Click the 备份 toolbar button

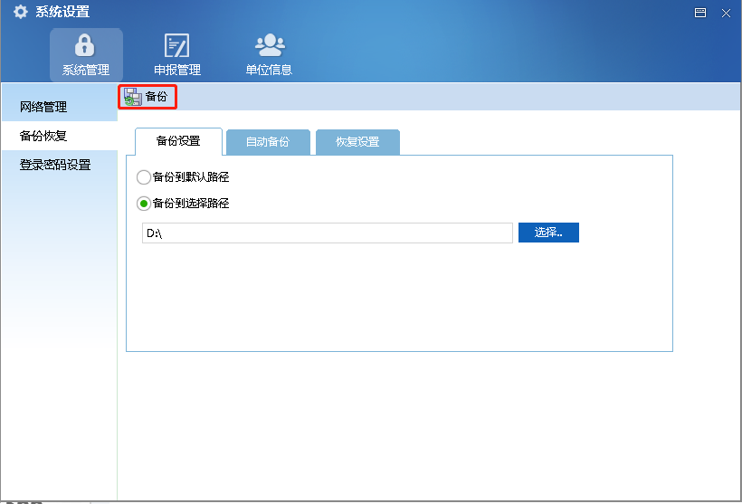[147, 97]
